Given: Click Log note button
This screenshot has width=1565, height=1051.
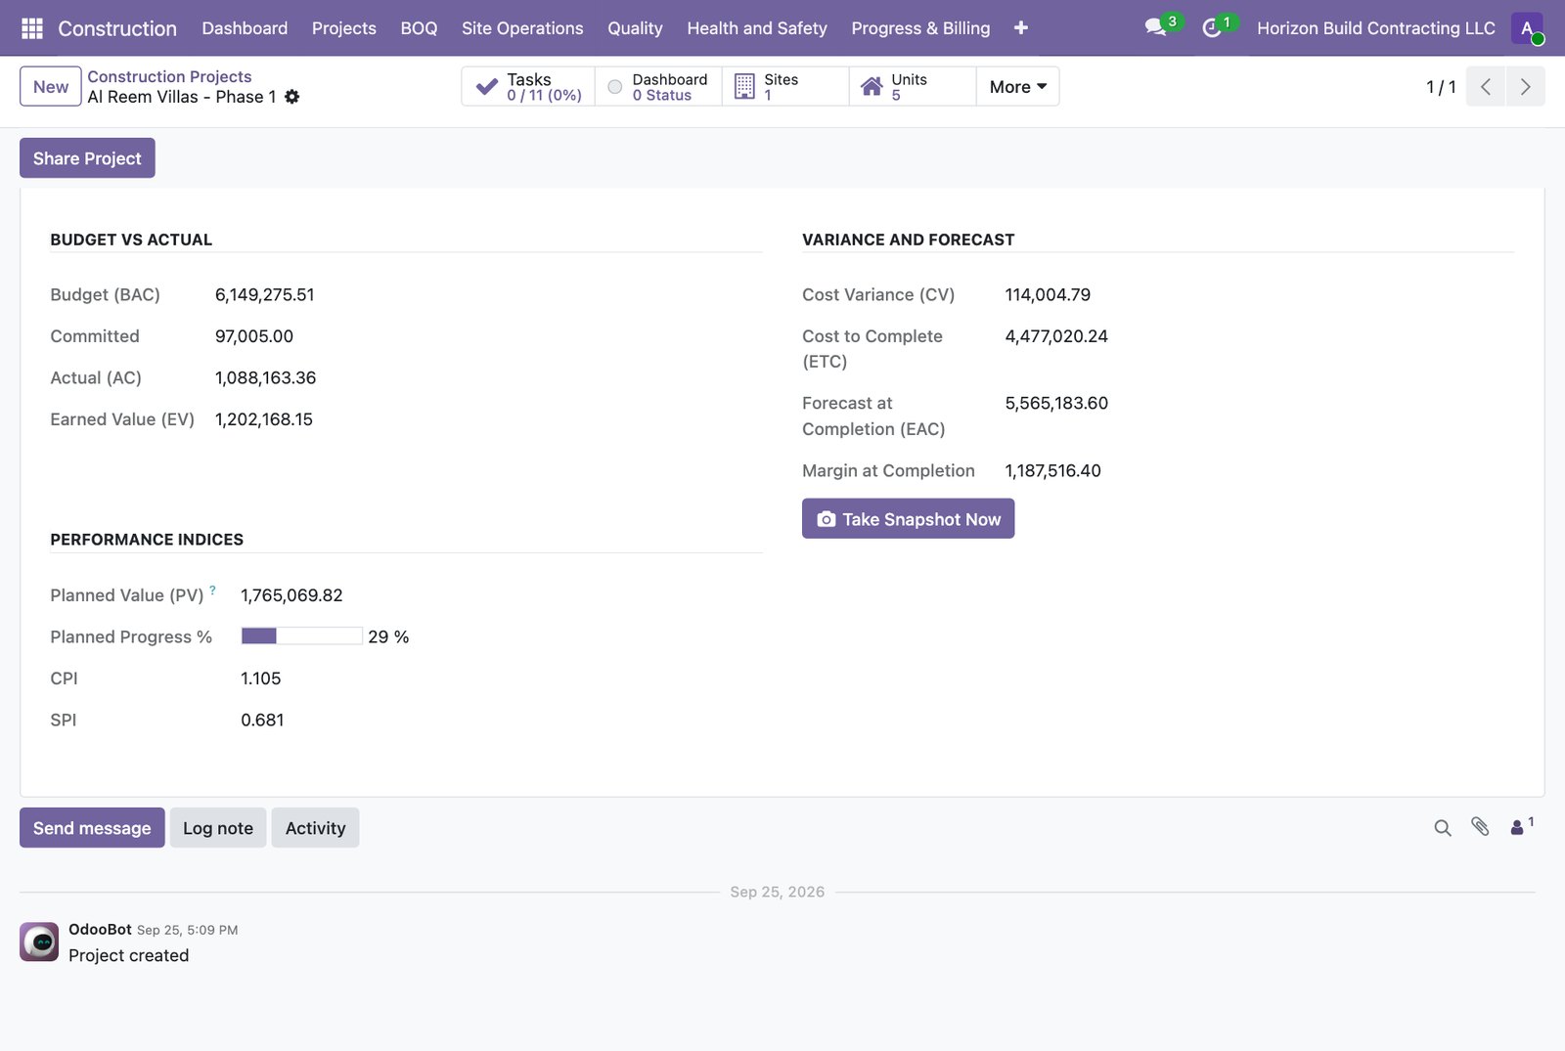Looking at the screenshot, I should pyautogui.click(x=218, y=828).
